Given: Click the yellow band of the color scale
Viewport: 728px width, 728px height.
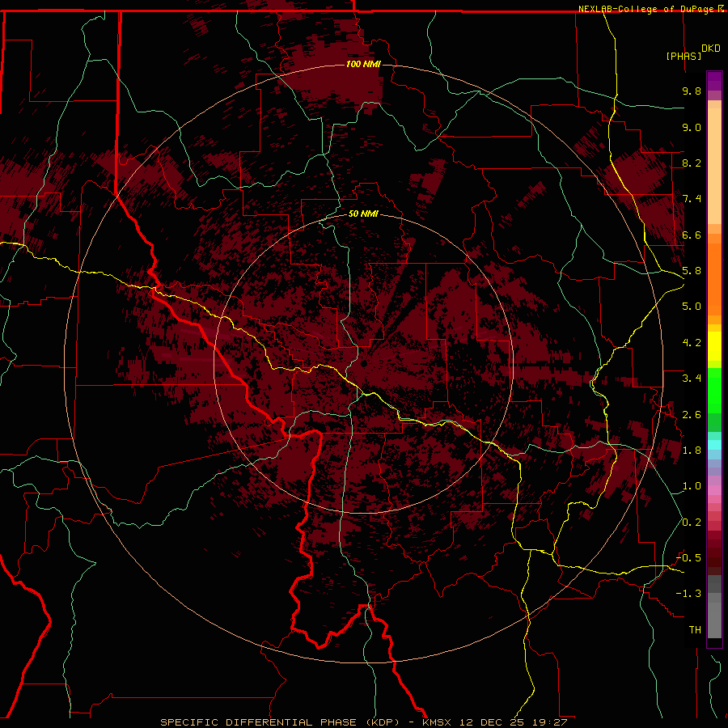Looking at the screenshot, I should [714, 346].
